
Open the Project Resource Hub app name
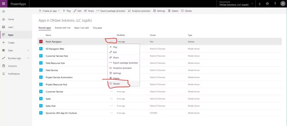pyautogui.click(x=56, y=85)
